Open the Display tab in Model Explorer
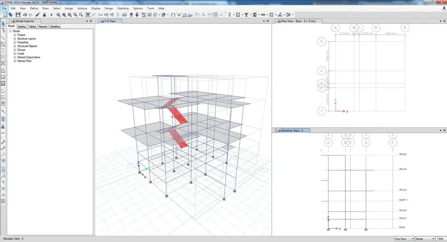The height and width of the screenshot is (242, 447). [x=22, y=26]
